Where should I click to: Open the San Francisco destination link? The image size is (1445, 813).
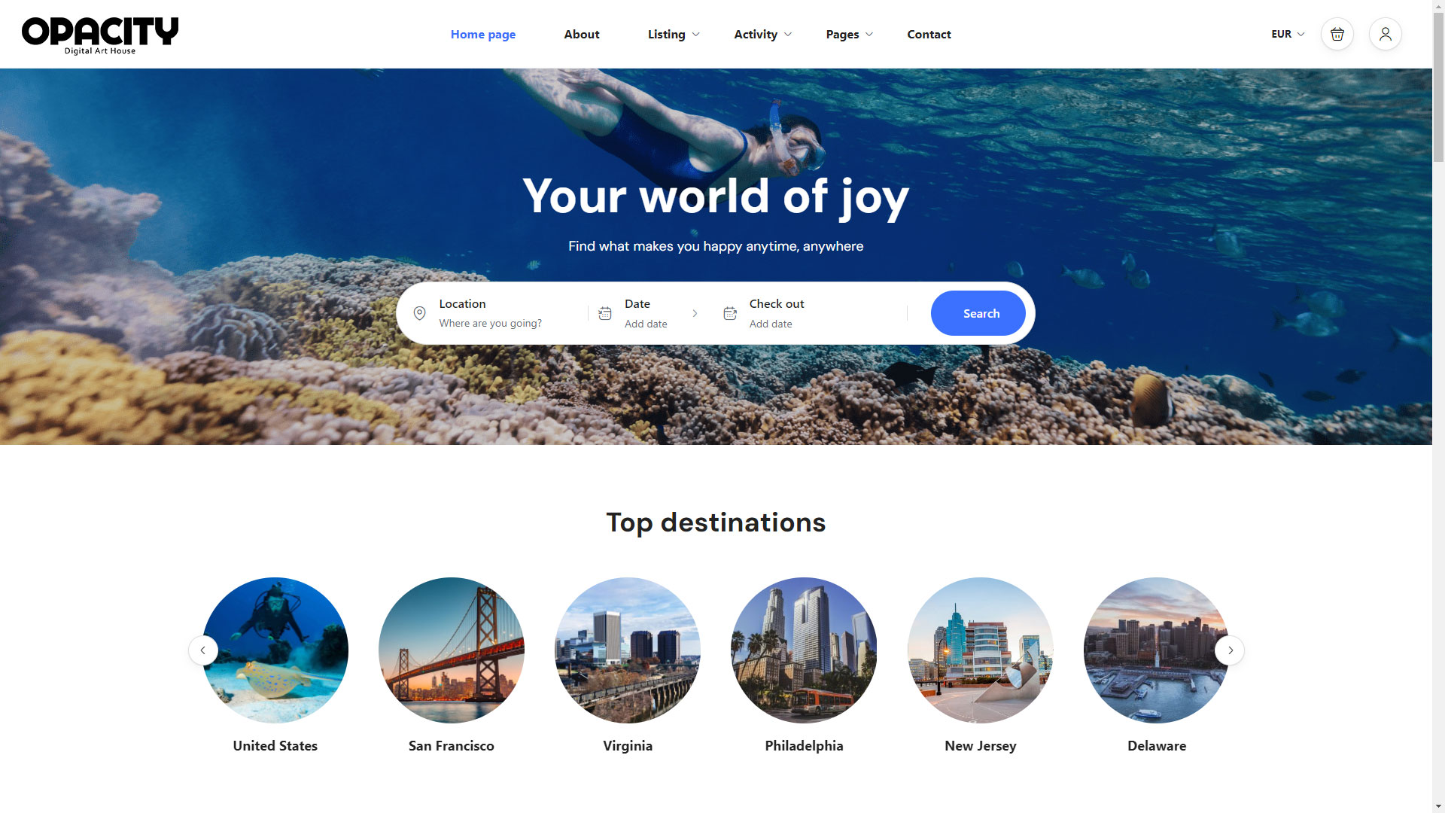451,745
